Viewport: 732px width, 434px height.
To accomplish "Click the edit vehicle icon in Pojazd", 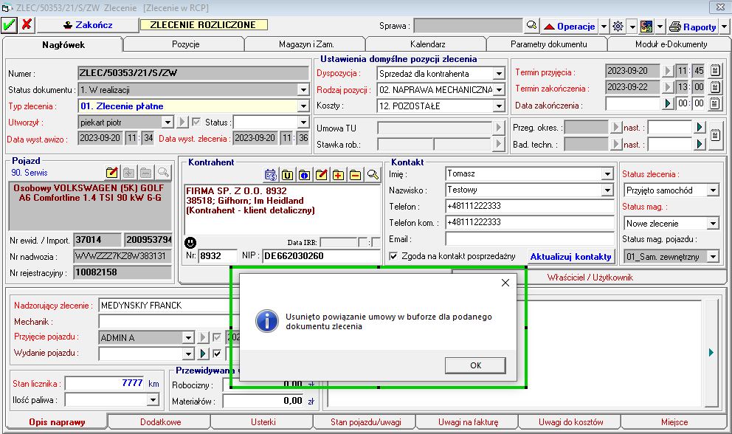I will 112,173.
